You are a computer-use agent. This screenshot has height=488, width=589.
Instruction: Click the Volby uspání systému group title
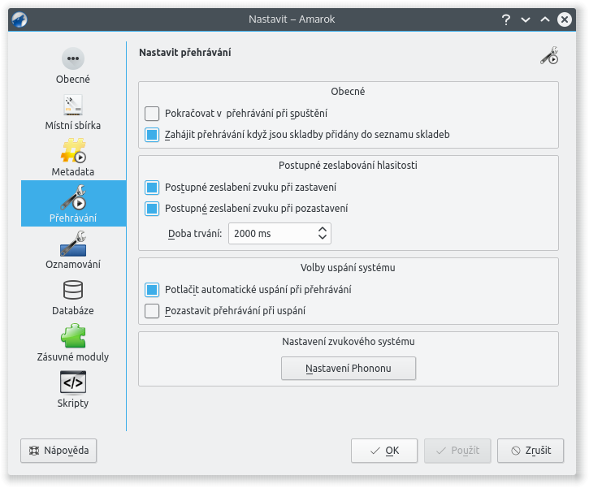pos(348,268)
